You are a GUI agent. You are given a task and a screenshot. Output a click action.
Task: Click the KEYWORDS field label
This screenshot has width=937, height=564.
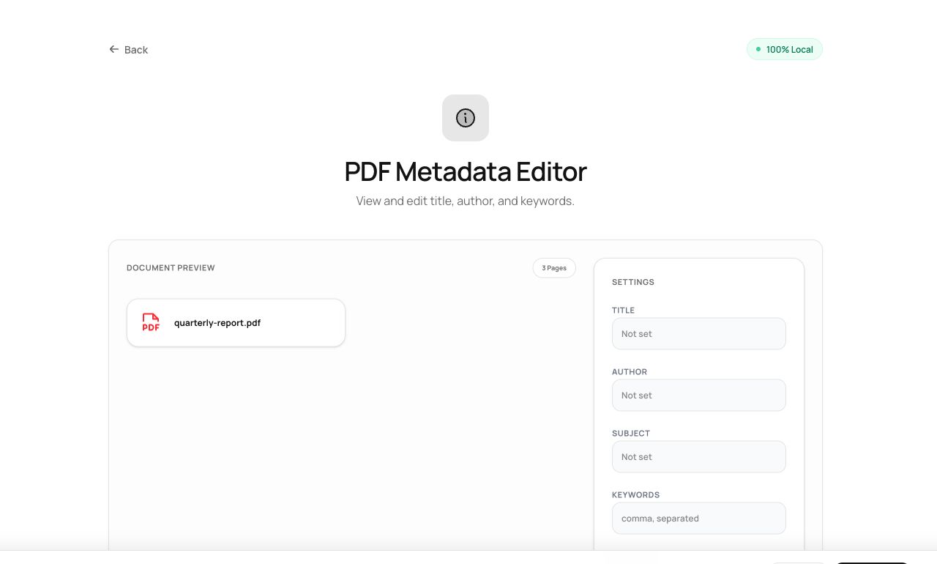635,494
